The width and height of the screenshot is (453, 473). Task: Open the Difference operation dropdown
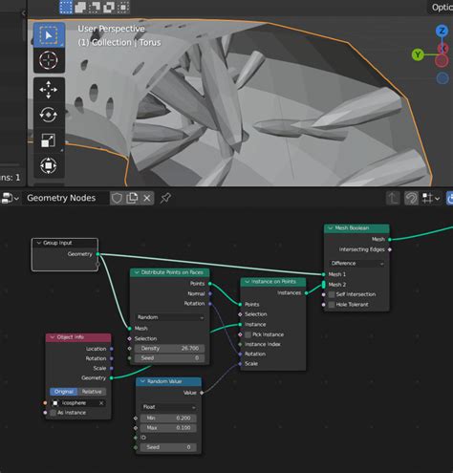point(356,264)
